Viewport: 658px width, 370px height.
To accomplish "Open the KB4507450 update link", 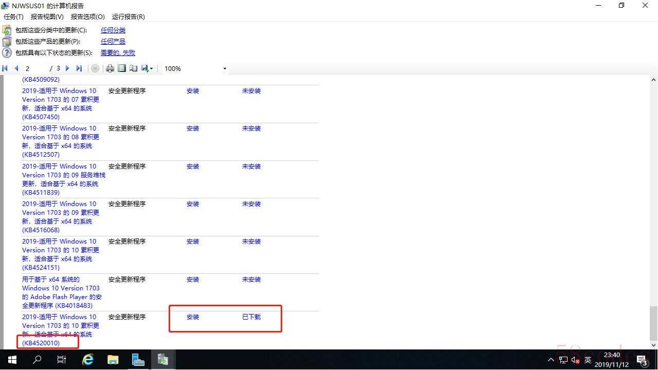I will 61,104.
